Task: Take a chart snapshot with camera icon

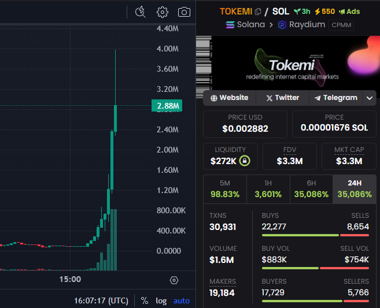Action: [184, 12]
